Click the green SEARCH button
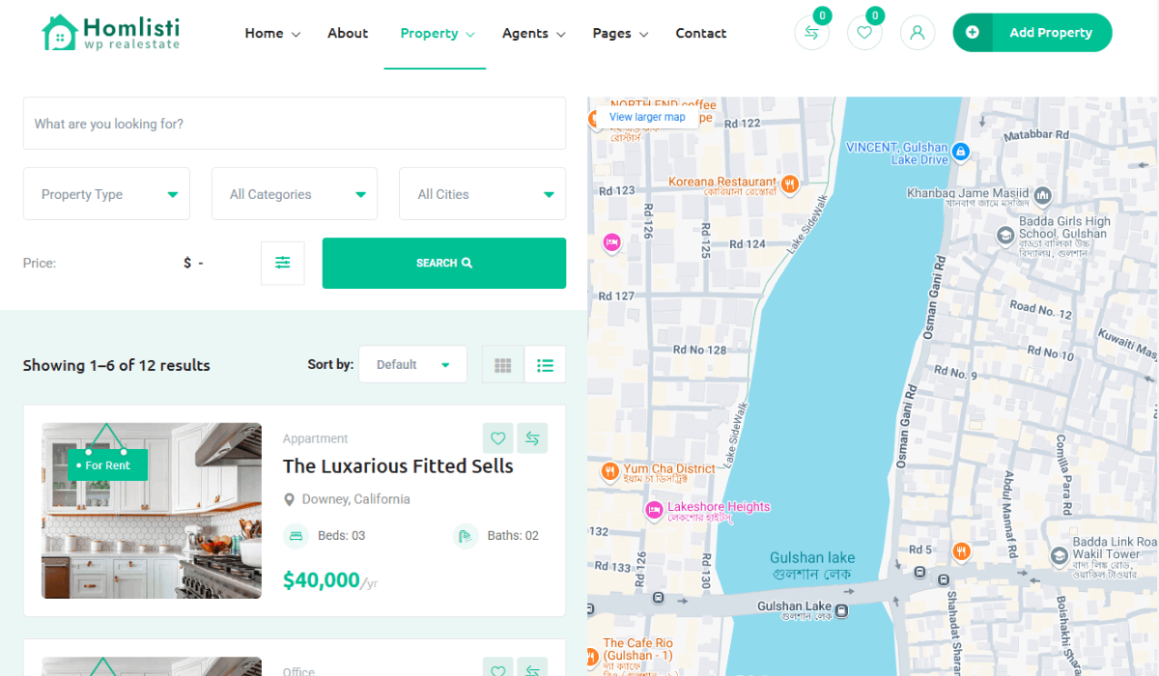The image size is (1159, 676). [444, 263]
